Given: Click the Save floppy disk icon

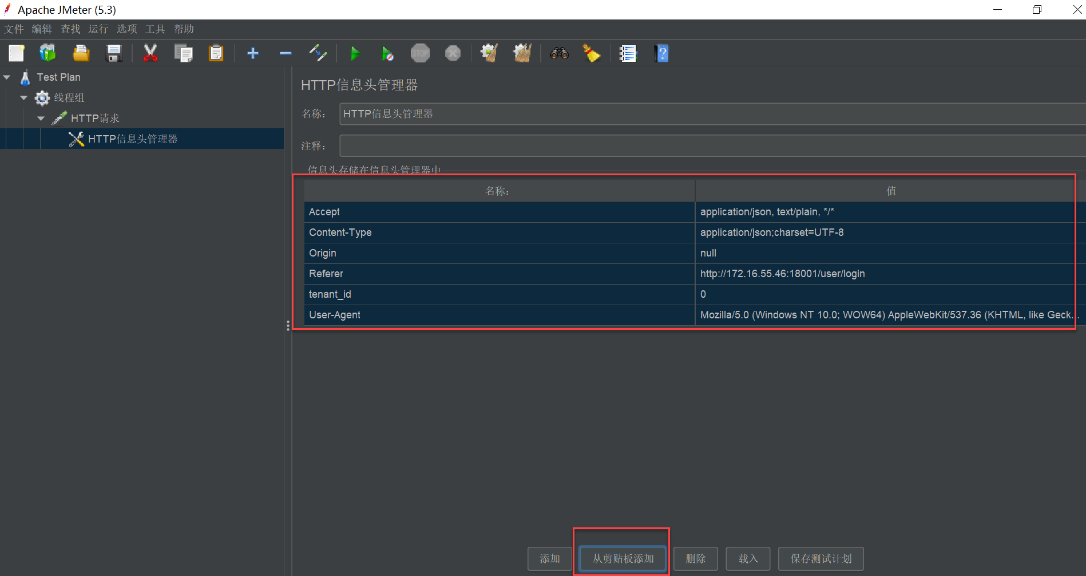Looking at the screenshot, I should 114,53.
